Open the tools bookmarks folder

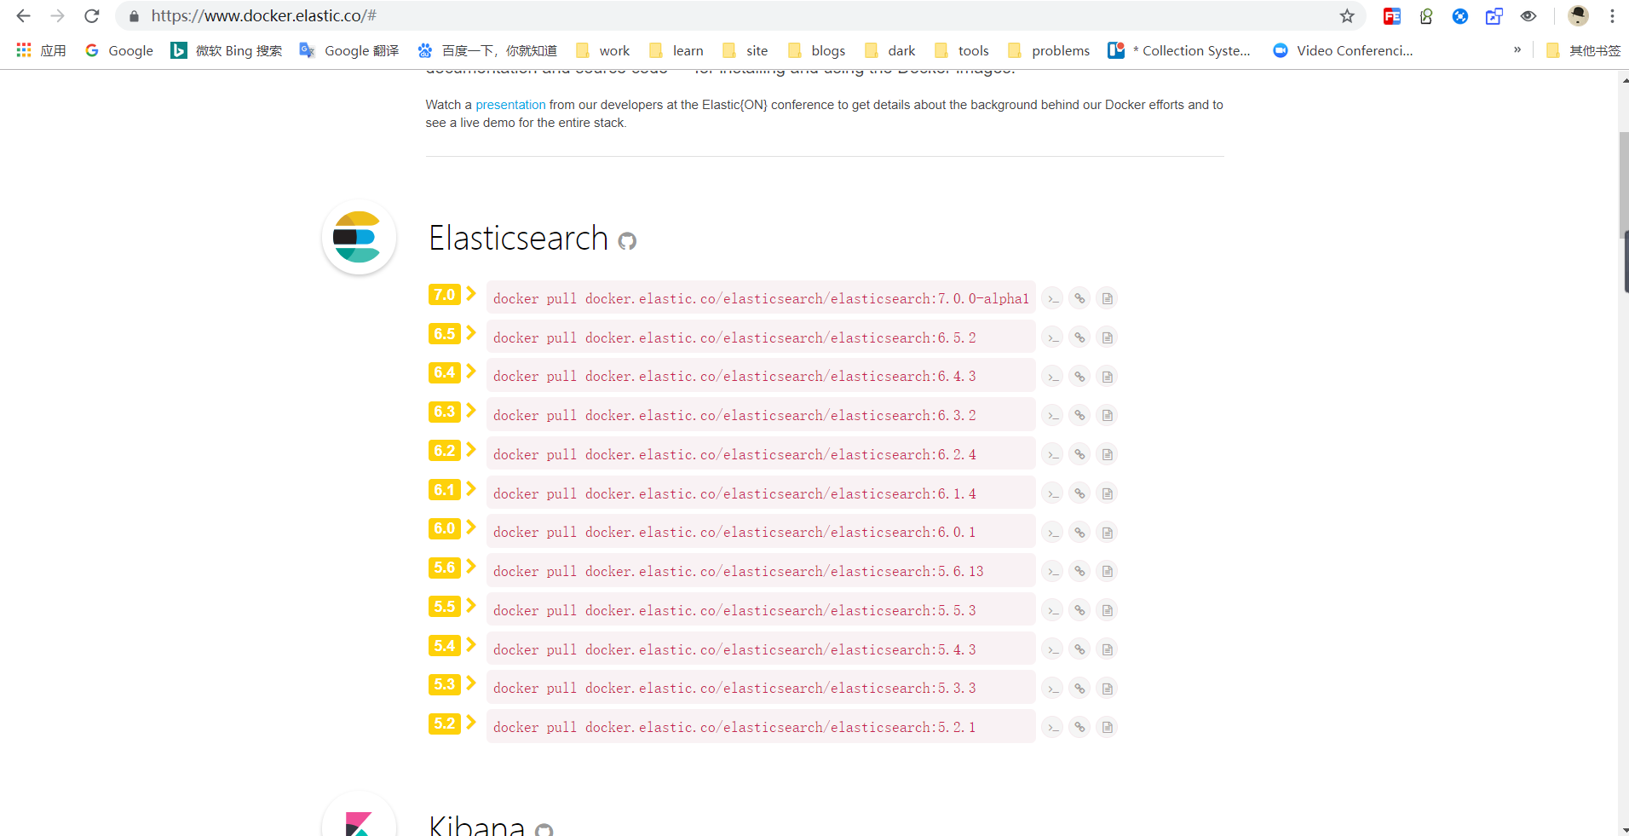(962, 50)
